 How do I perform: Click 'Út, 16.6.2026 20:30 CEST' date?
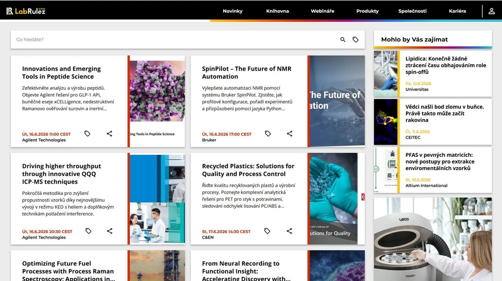(47, 232)
